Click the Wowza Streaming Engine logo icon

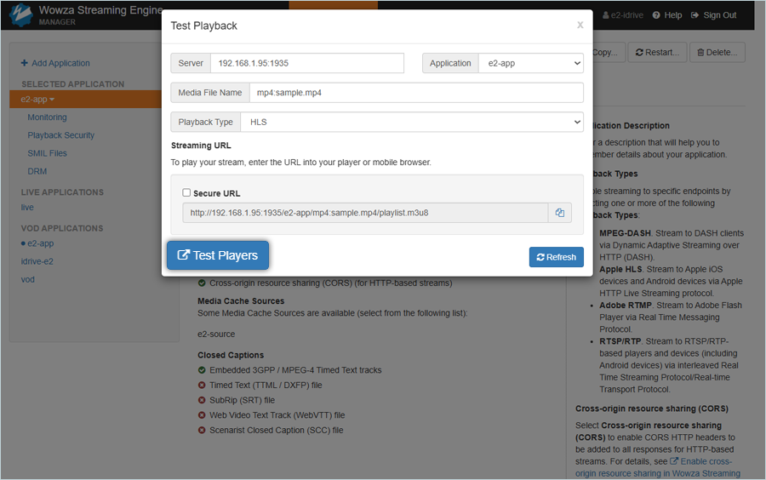(21, 14)
